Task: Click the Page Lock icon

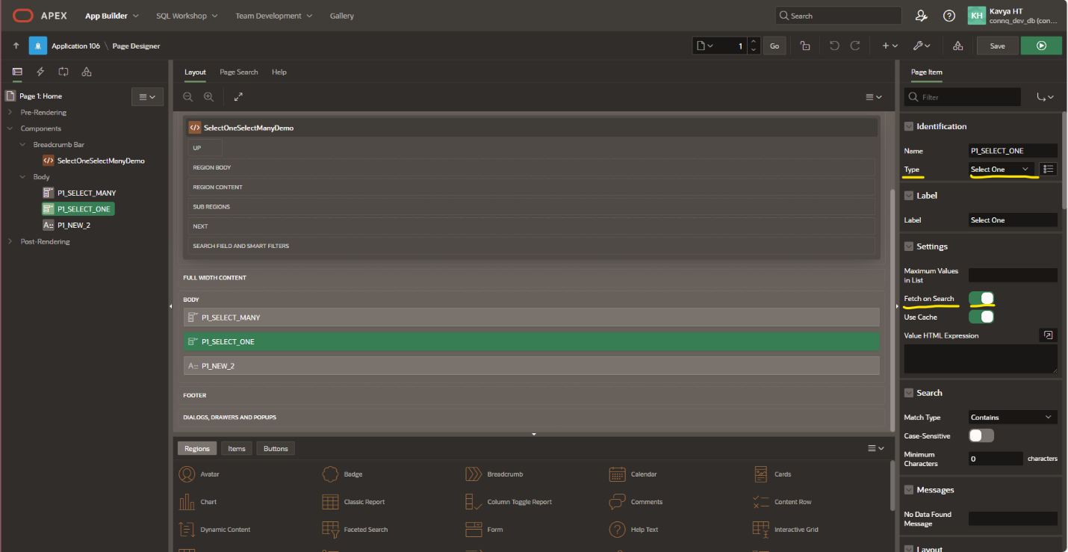Action: tap(805, 46)
